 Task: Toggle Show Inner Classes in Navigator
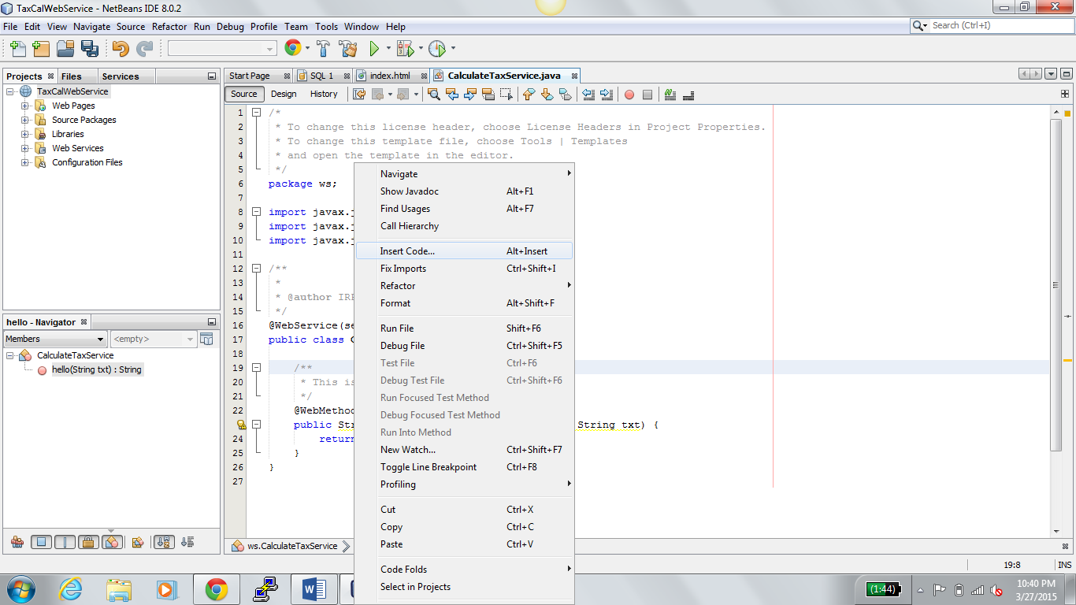pyautogui.click(x=112, y=542)
